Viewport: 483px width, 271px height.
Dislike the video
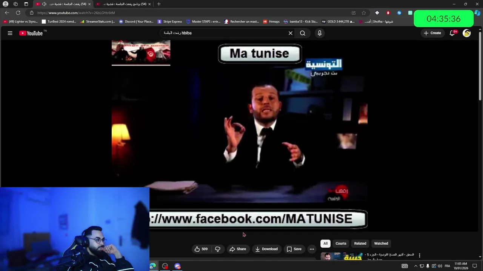[218, 249]
